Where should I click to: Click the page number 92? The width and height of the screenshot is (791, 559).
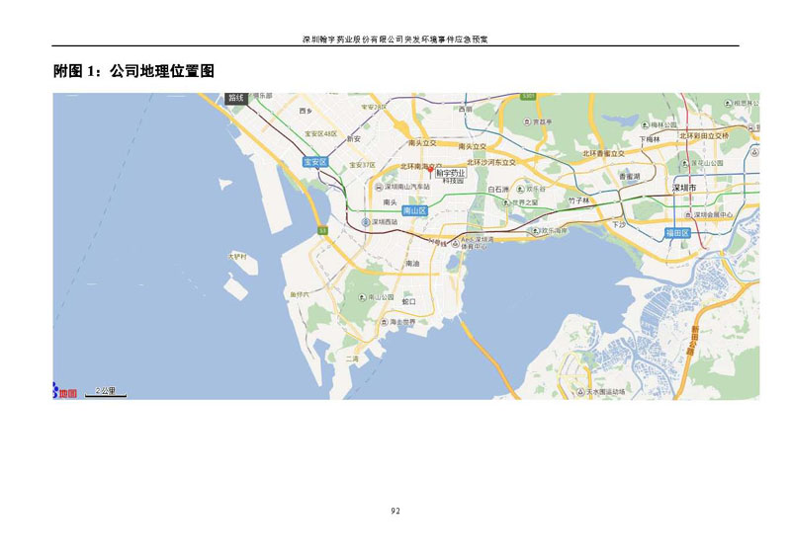[395, 511]
